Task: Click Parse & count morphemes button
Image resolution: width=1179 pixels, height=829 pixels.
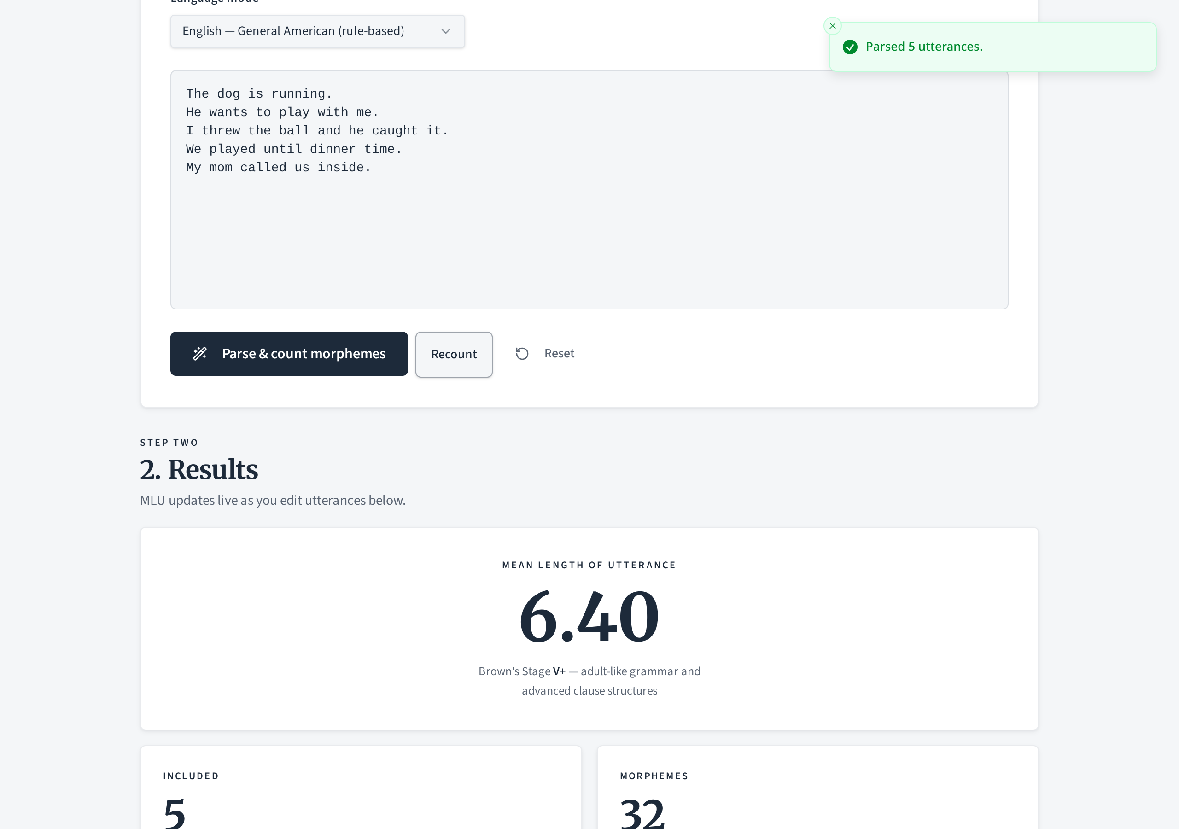Action: pyautogui.click(x=289, y=353)
